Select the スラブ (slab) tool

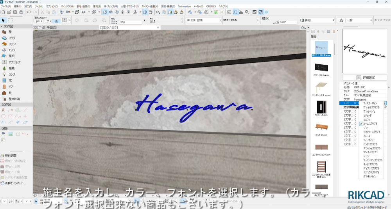(x=12, y=38)
